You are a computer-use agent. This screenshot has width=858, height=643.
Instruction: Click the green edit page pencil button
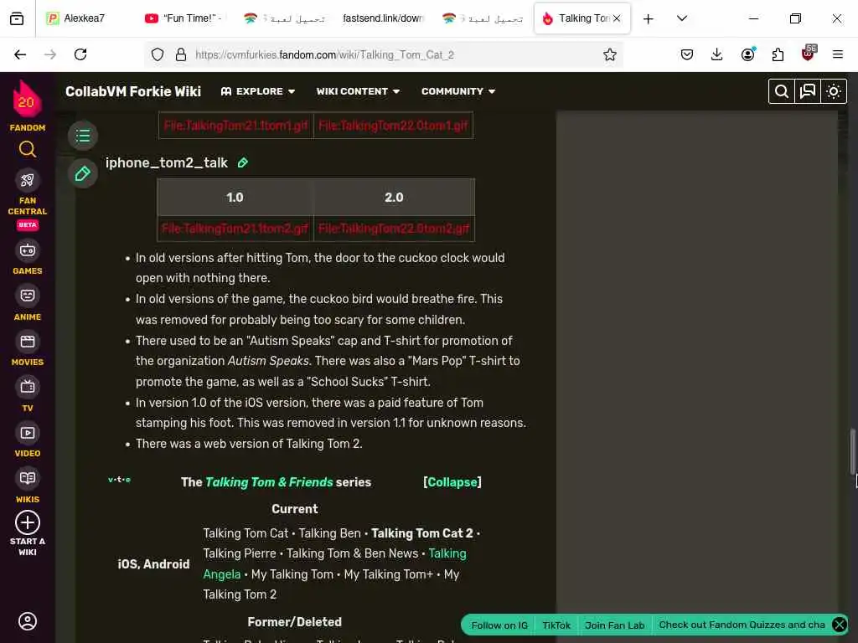pyautogui.click(x=83, y=174)
